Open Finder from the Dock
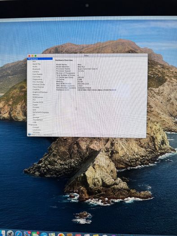The image size is (177, 236). [2, 233]
